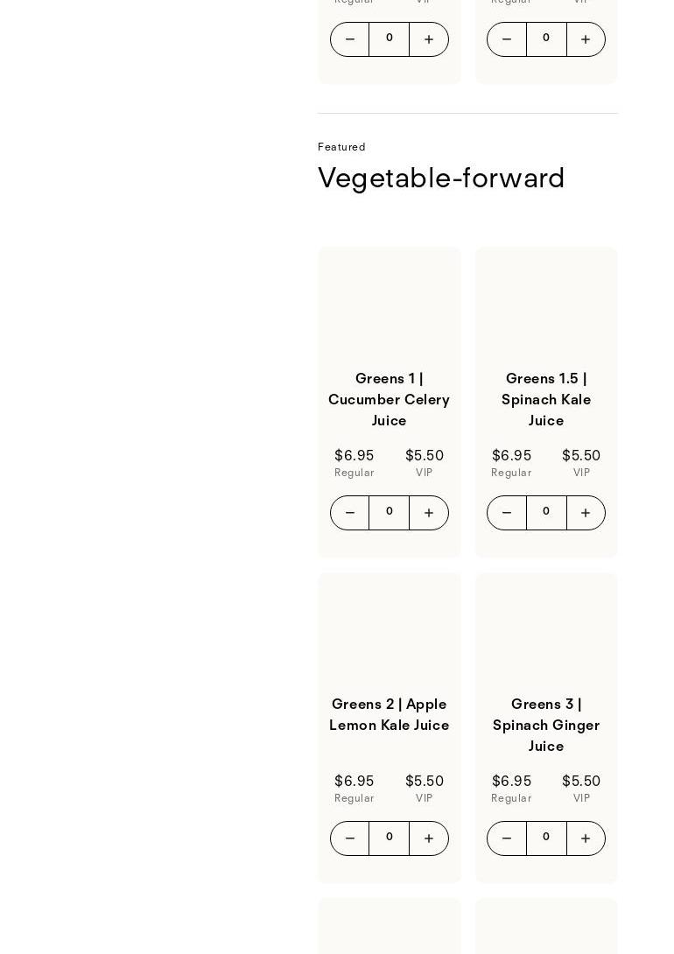Remove one Greens 2 Apple Lemon Kale Juice
The width and height of the screenshot is (674, 954).
[x=349, y=838]
